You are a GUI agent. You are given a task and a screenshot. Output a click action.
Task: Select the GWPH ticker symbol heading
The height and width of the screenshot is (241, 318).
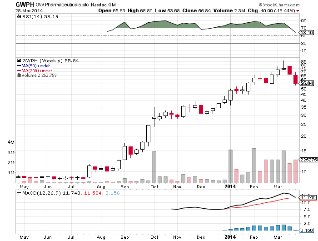(25, 5)
